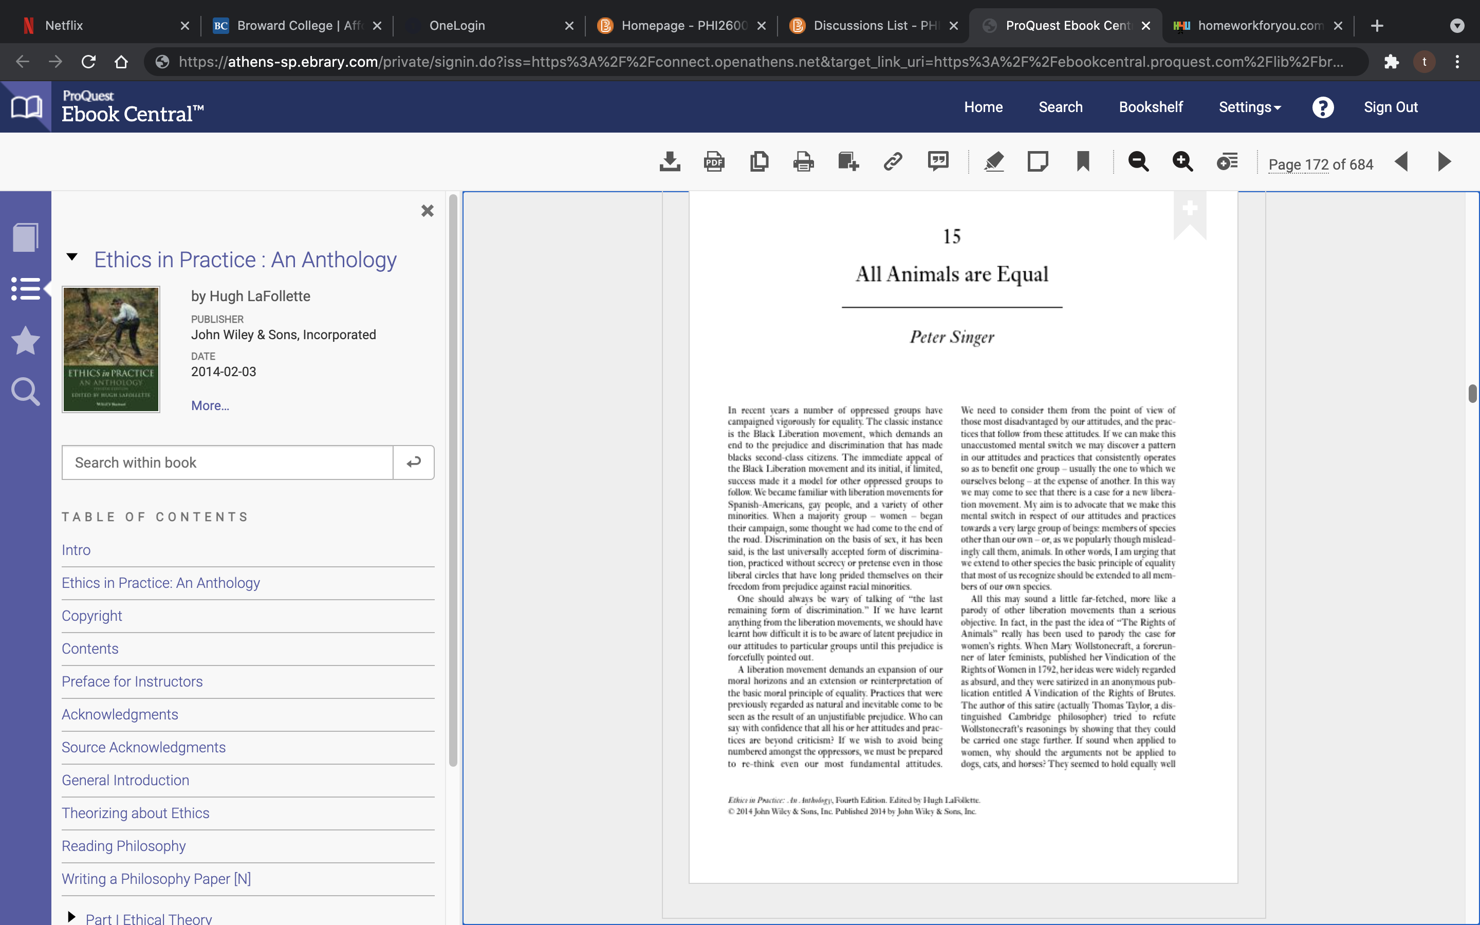Submit search within book arrow
The height and width of the screenshot is (925, 1480).
(414, 462)
